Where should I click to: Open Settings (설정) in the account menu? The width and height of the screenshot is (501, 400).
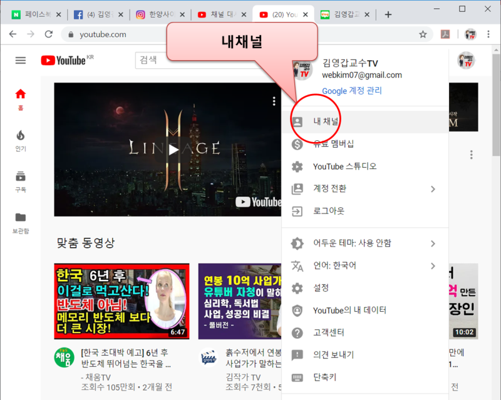pos(365,288)
